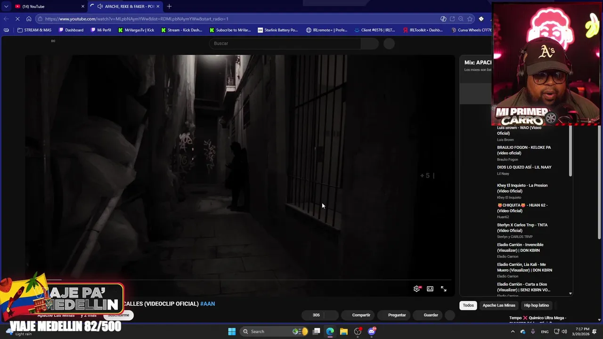
Task: Play DIOS LO QUIZO ASÍ - LIL NAAY
Action: (524, 167)
